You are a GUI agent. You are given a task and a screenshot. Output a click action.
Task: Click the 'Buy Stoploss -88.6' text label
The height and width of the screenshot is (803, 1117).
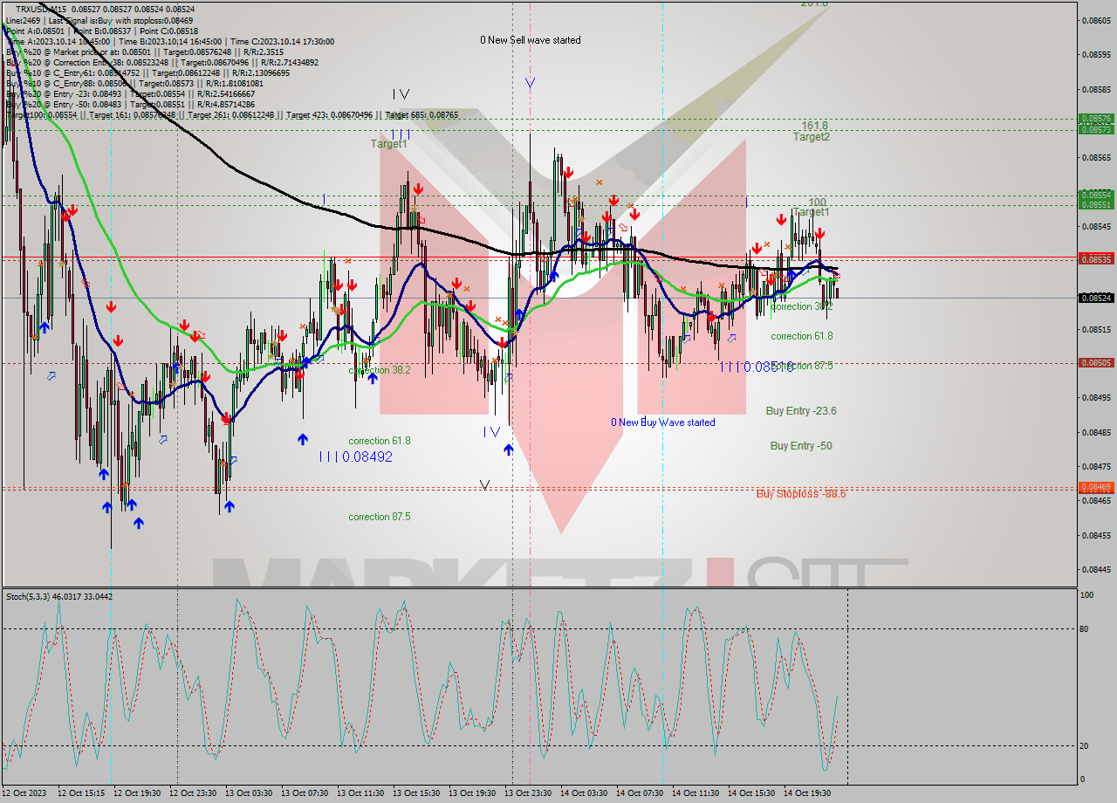(x=799, y=493)
